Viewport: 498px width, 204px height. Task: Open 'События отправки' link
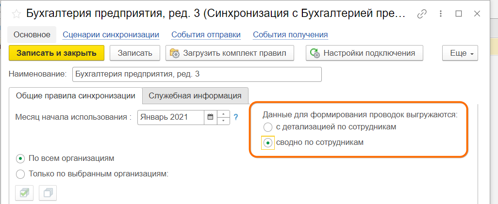(206, 34)
